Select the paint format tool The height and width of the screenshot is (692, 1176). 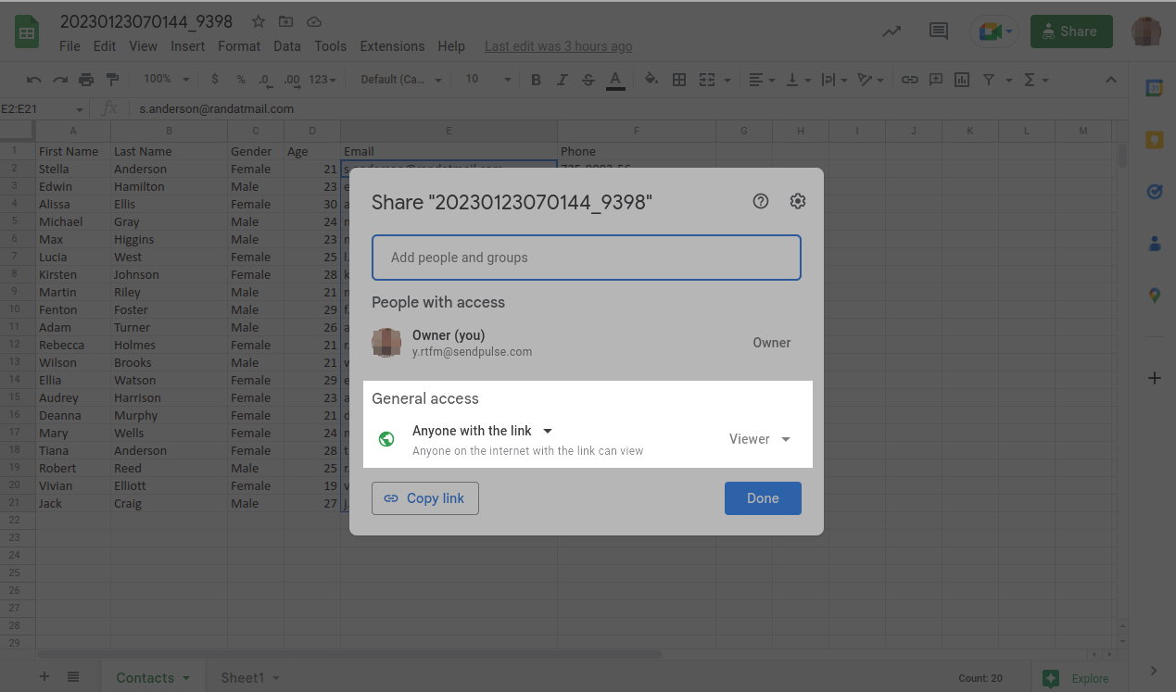click(113, 80)
